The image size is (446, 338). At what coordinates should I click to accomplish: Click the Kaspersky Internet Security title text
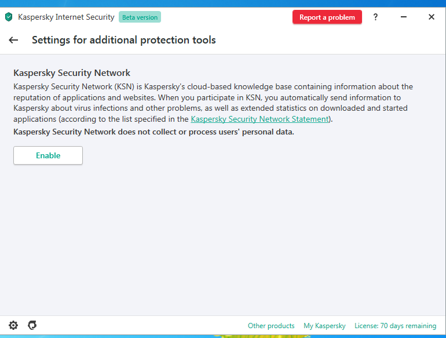click(66, 17)
